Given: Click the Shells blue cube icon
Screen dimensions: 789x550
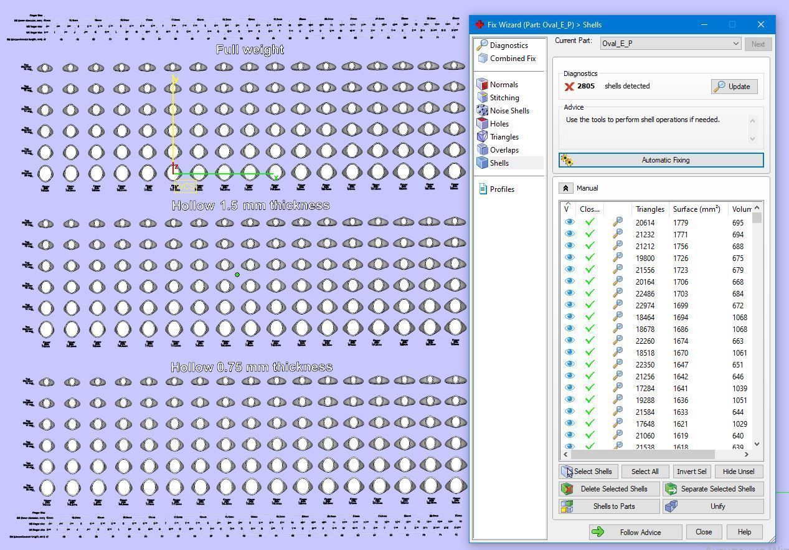Looking at the screenshot, I should tap(482, 163).
